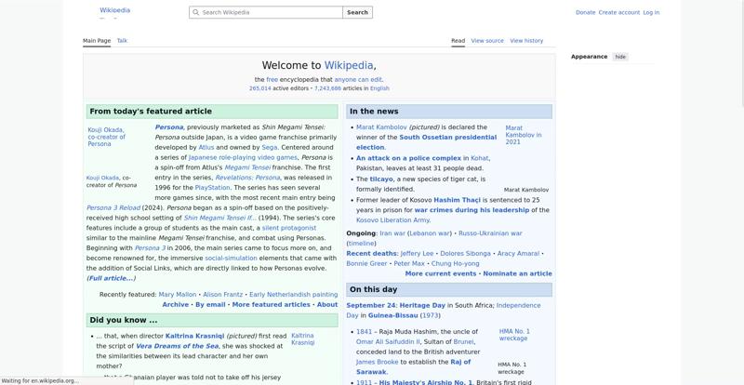Click the Search button
744x385 pixels.
click(357, 12)
